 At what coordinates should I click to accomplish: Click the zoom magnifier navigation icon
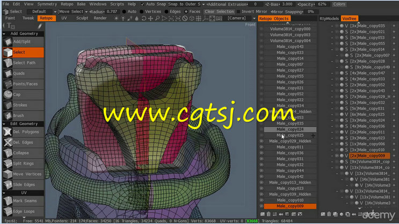(x=157, y=18)
